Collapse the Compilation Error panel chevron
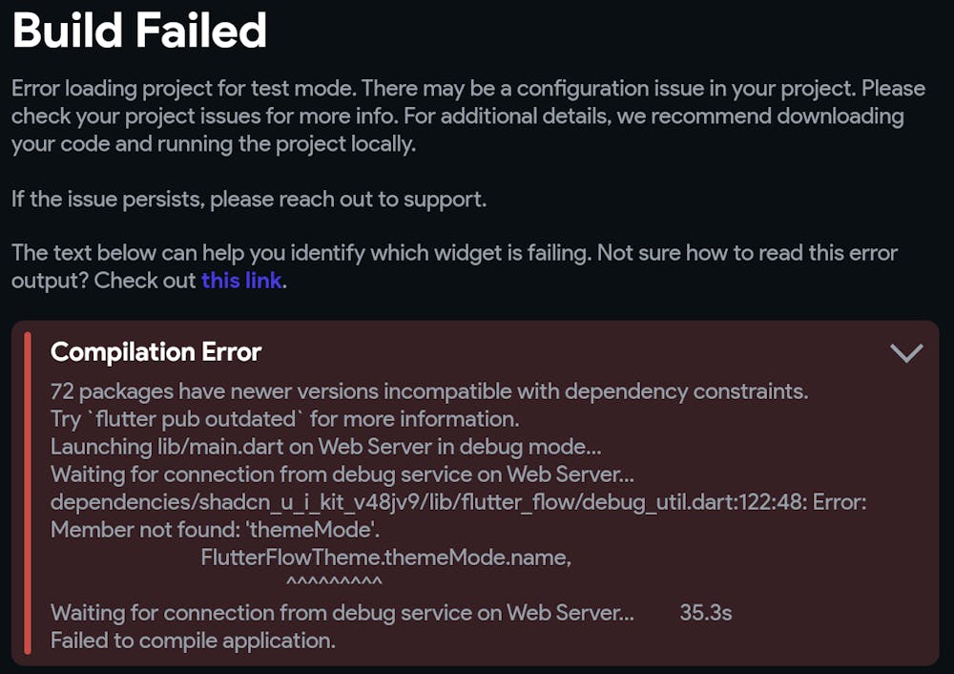 pyautogui.click(x=905, y=353)
